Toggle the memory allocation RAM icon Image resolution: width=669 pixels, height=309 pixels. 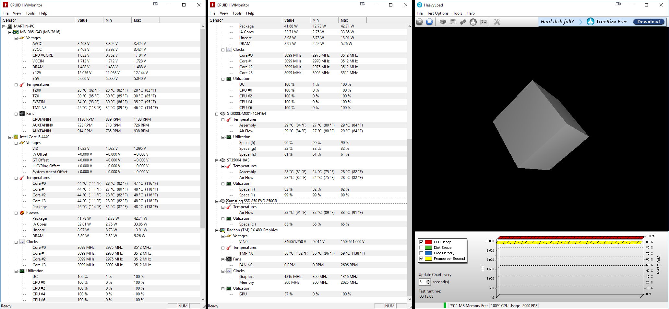coord(463,22)
